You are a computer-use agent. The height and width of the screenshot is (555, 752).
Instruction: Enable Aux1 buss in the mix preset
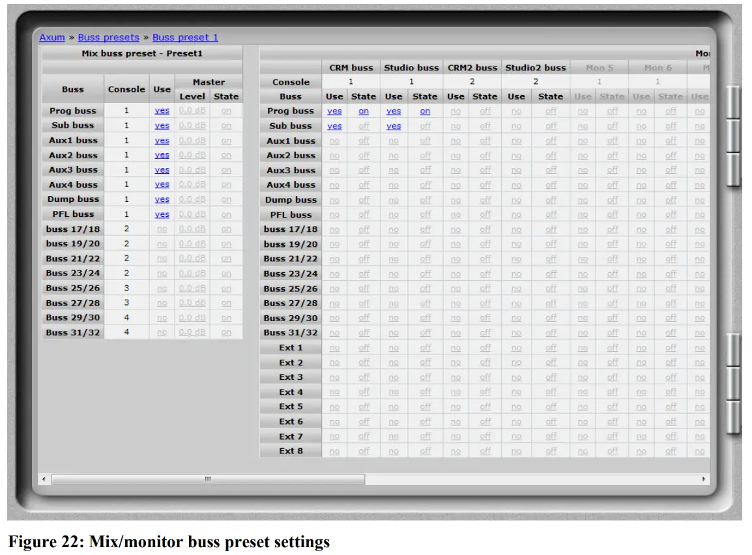161,140
